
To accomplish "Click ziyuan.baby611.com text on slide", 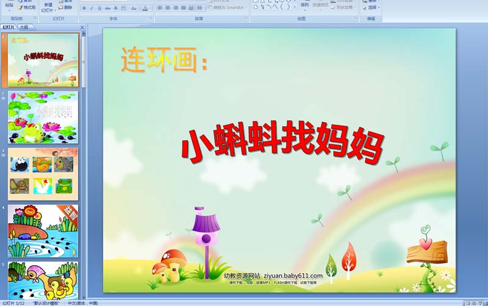I will [293, 276].
